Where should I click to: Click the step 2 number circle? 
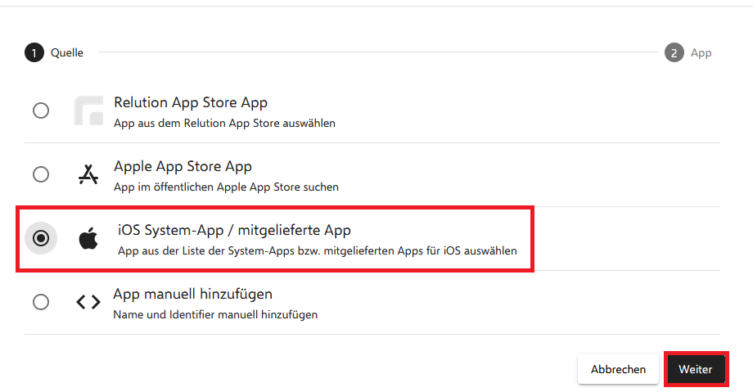(x=674, y=53)
